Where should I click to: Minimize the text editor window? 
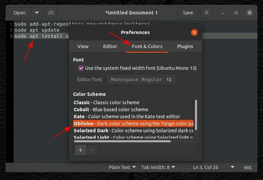pos(223,13)
